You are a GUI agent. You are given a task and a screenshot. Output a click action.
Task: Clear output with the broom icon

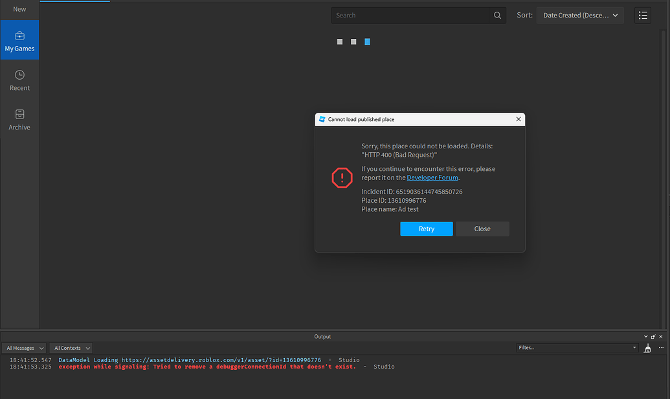pos(648,348)
